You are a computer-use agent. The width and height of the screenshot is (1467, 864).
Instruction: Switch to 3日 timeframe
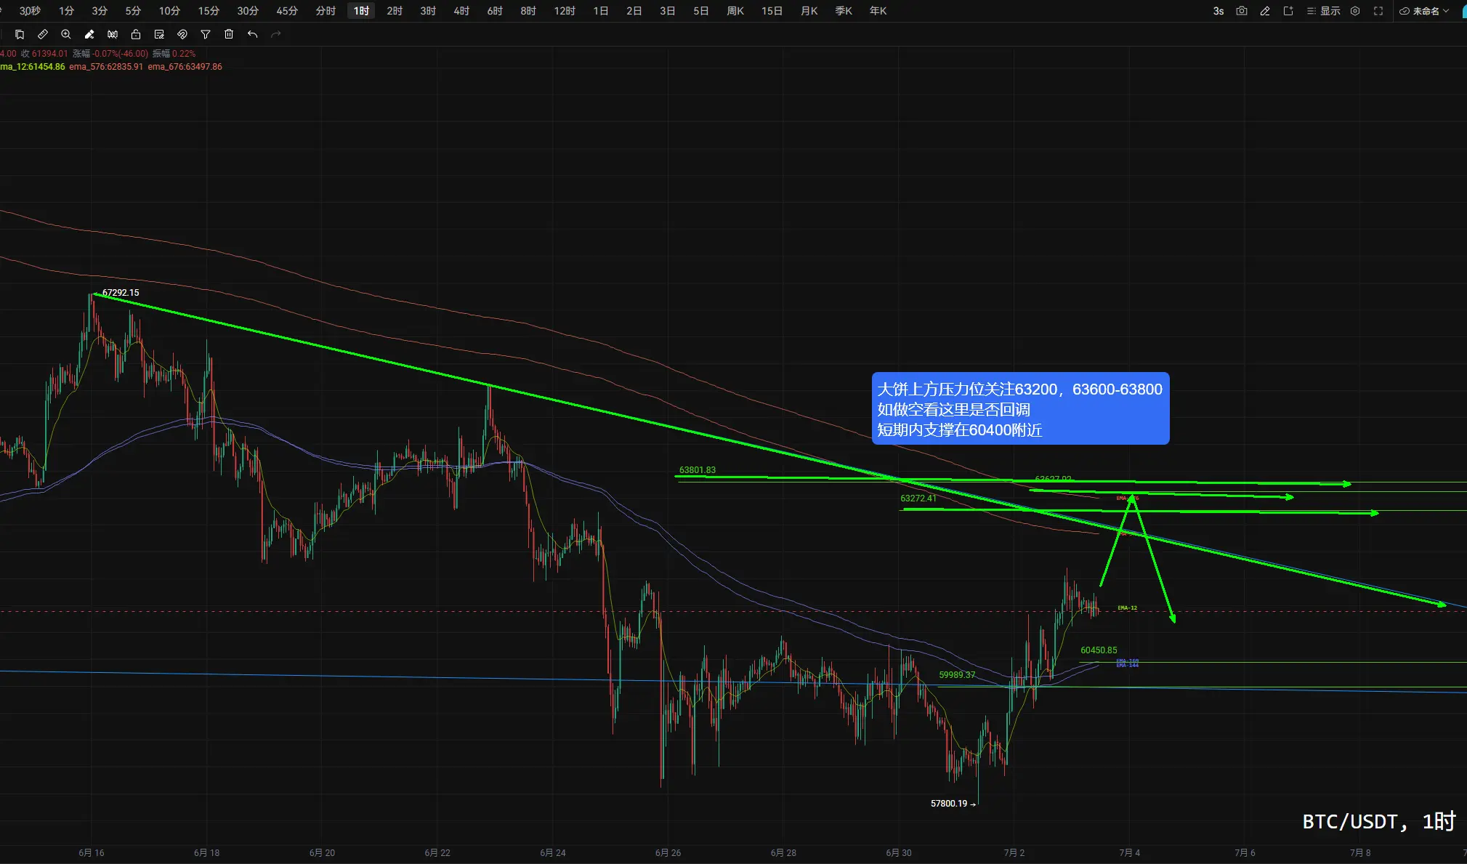(x=668, y=11)
